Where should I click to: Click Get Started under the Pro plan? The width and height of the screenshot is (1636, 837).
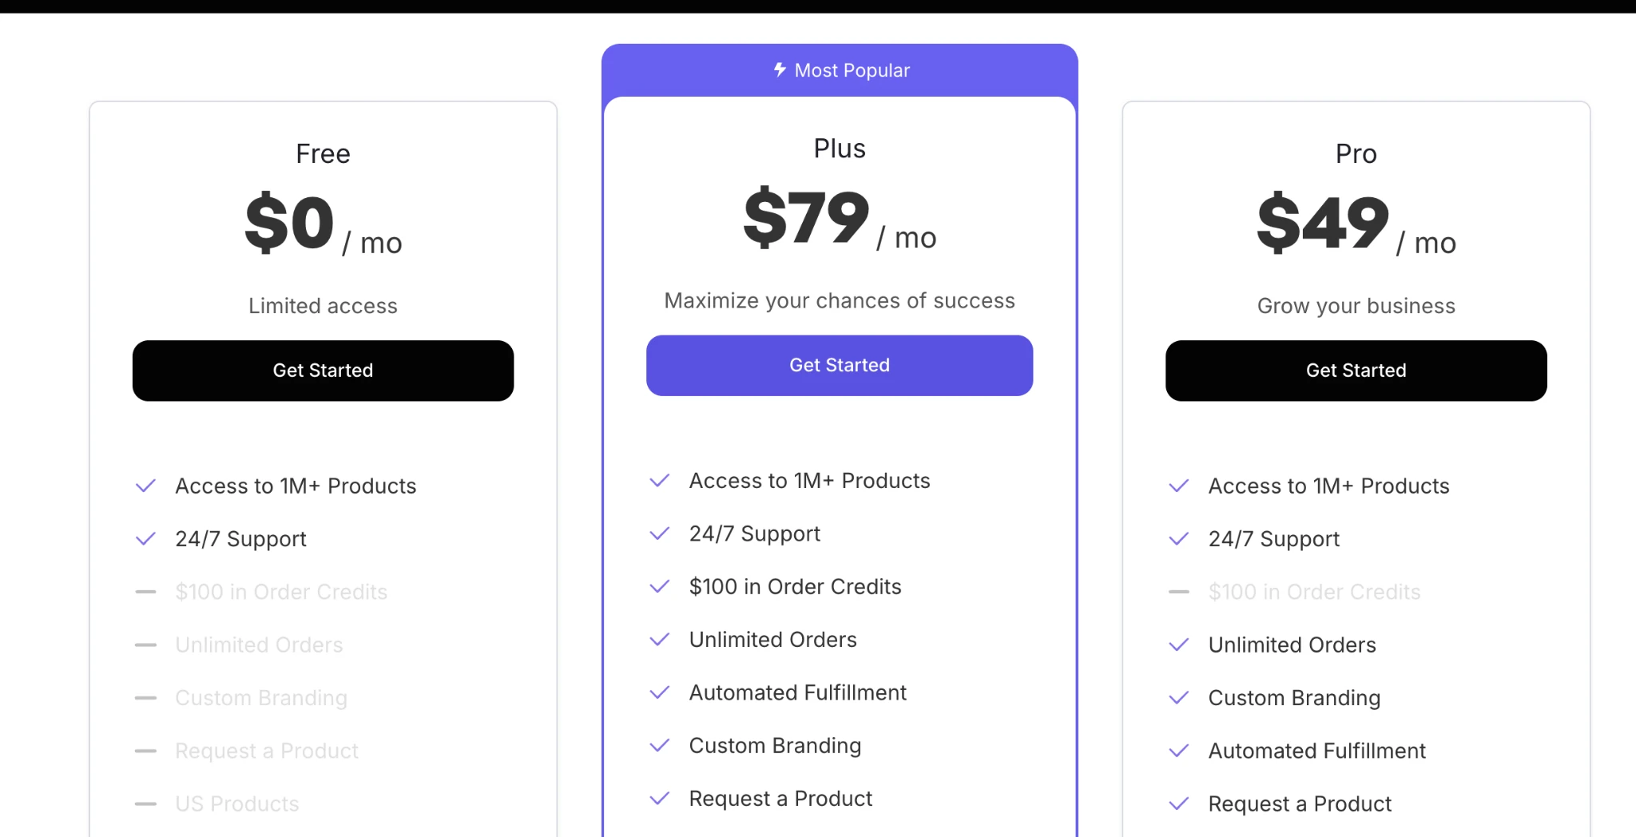tap(1356, 370)
